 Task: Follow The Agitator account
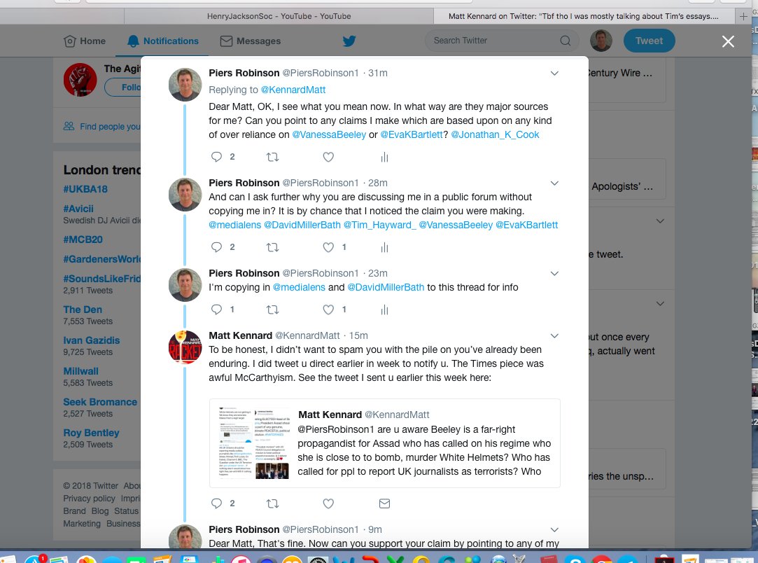tap(122, 88)
